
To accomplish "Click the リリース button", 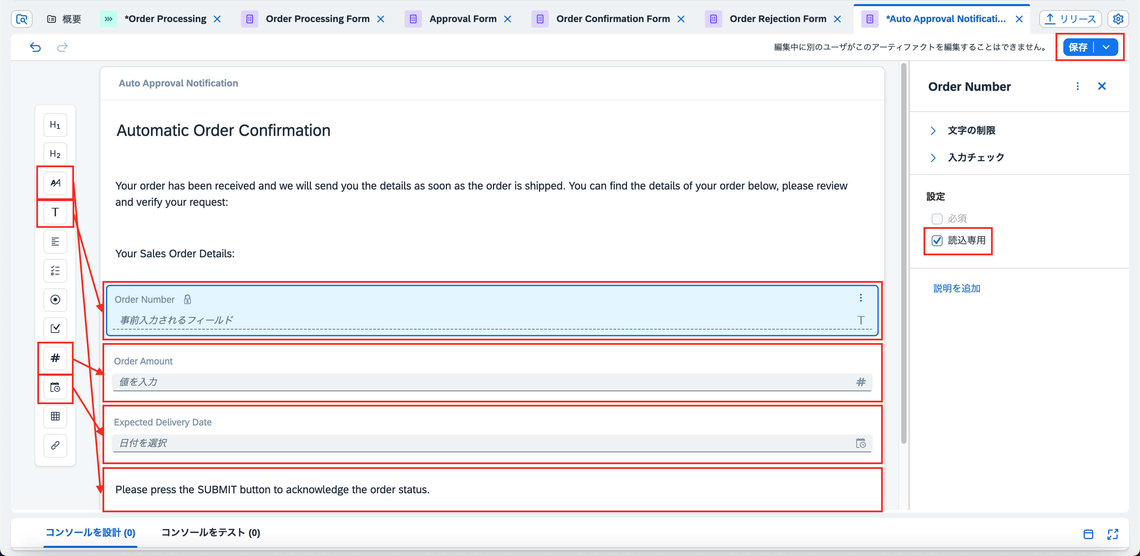I will point(1070,19).
